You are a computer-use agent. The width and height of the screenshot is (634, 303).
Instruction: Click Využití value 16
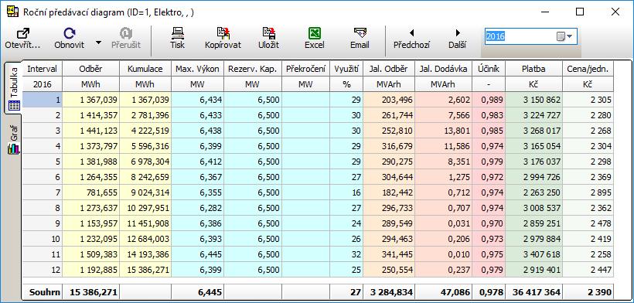click(x=346, y=192)
